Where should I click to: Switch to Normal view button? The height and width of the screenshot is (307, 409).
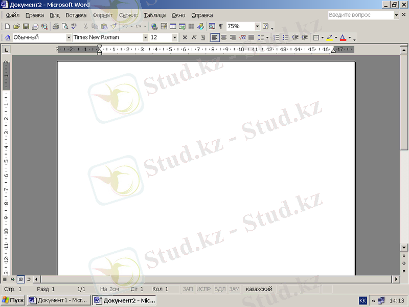coord(5,279)
